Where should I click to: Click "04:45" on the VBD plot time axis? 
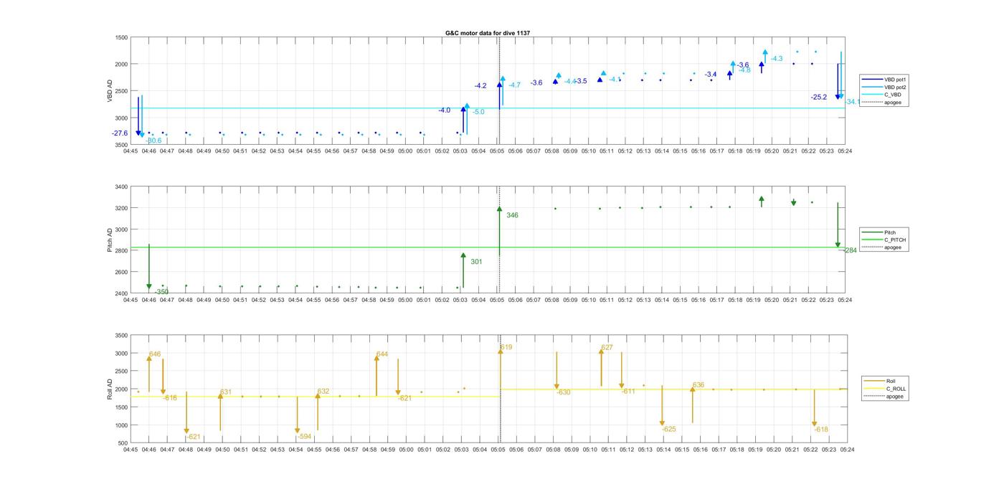(x=131, y=151)
